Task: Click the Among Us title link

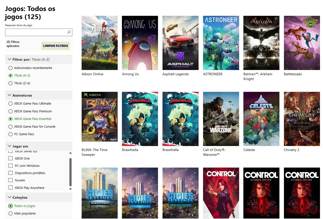Action: (130, 74)
